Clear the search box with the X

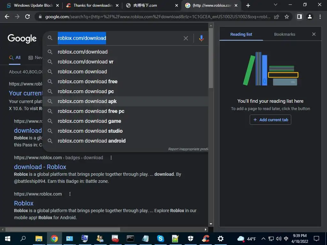pyautogui.click(x=186, y=38)
